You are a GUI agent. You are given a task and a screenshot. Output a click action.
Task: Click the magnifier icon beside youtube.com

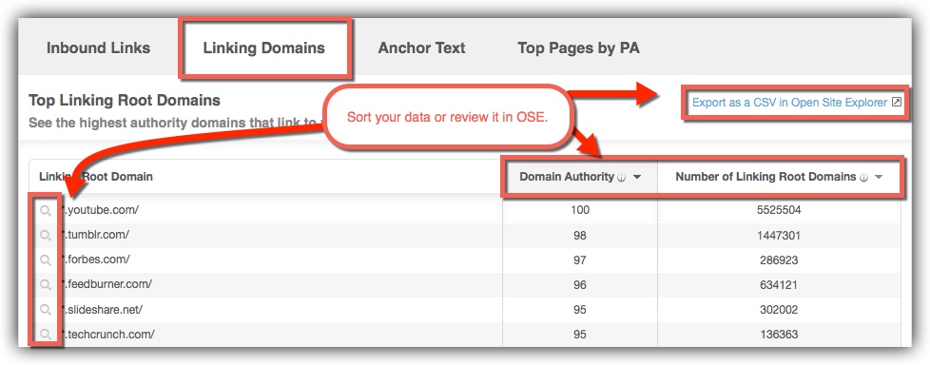[45, 210]
